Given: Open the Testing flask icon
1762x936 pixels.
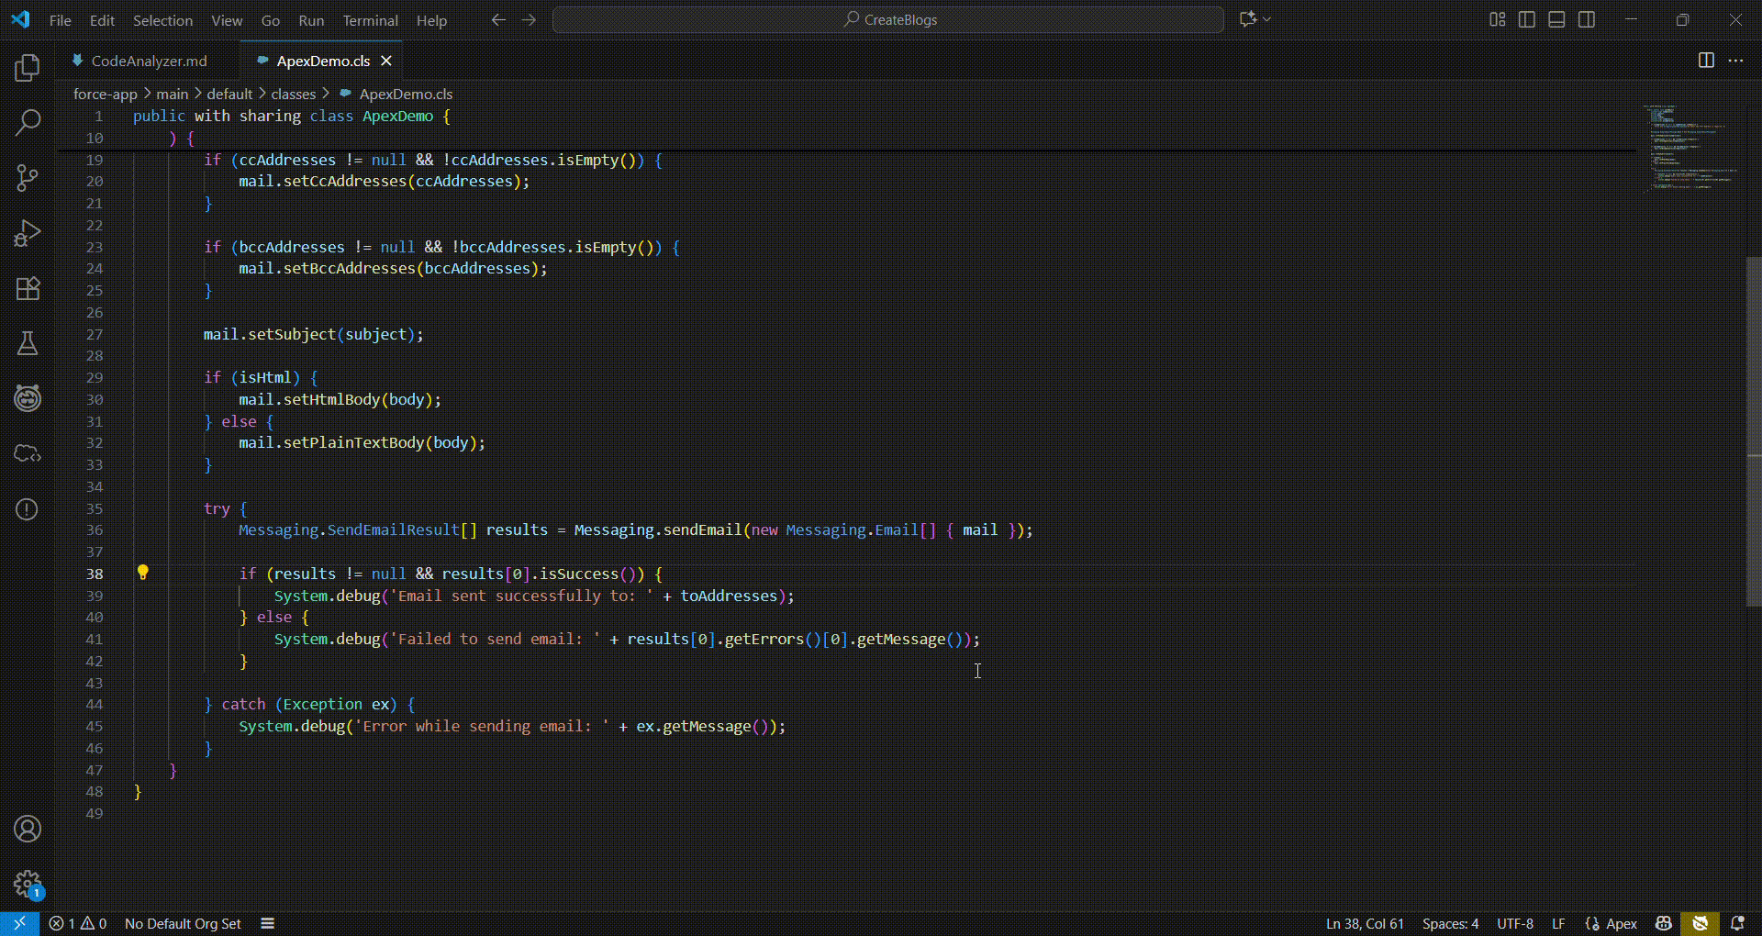Looking at the screenshot, I should click(28, 343).
